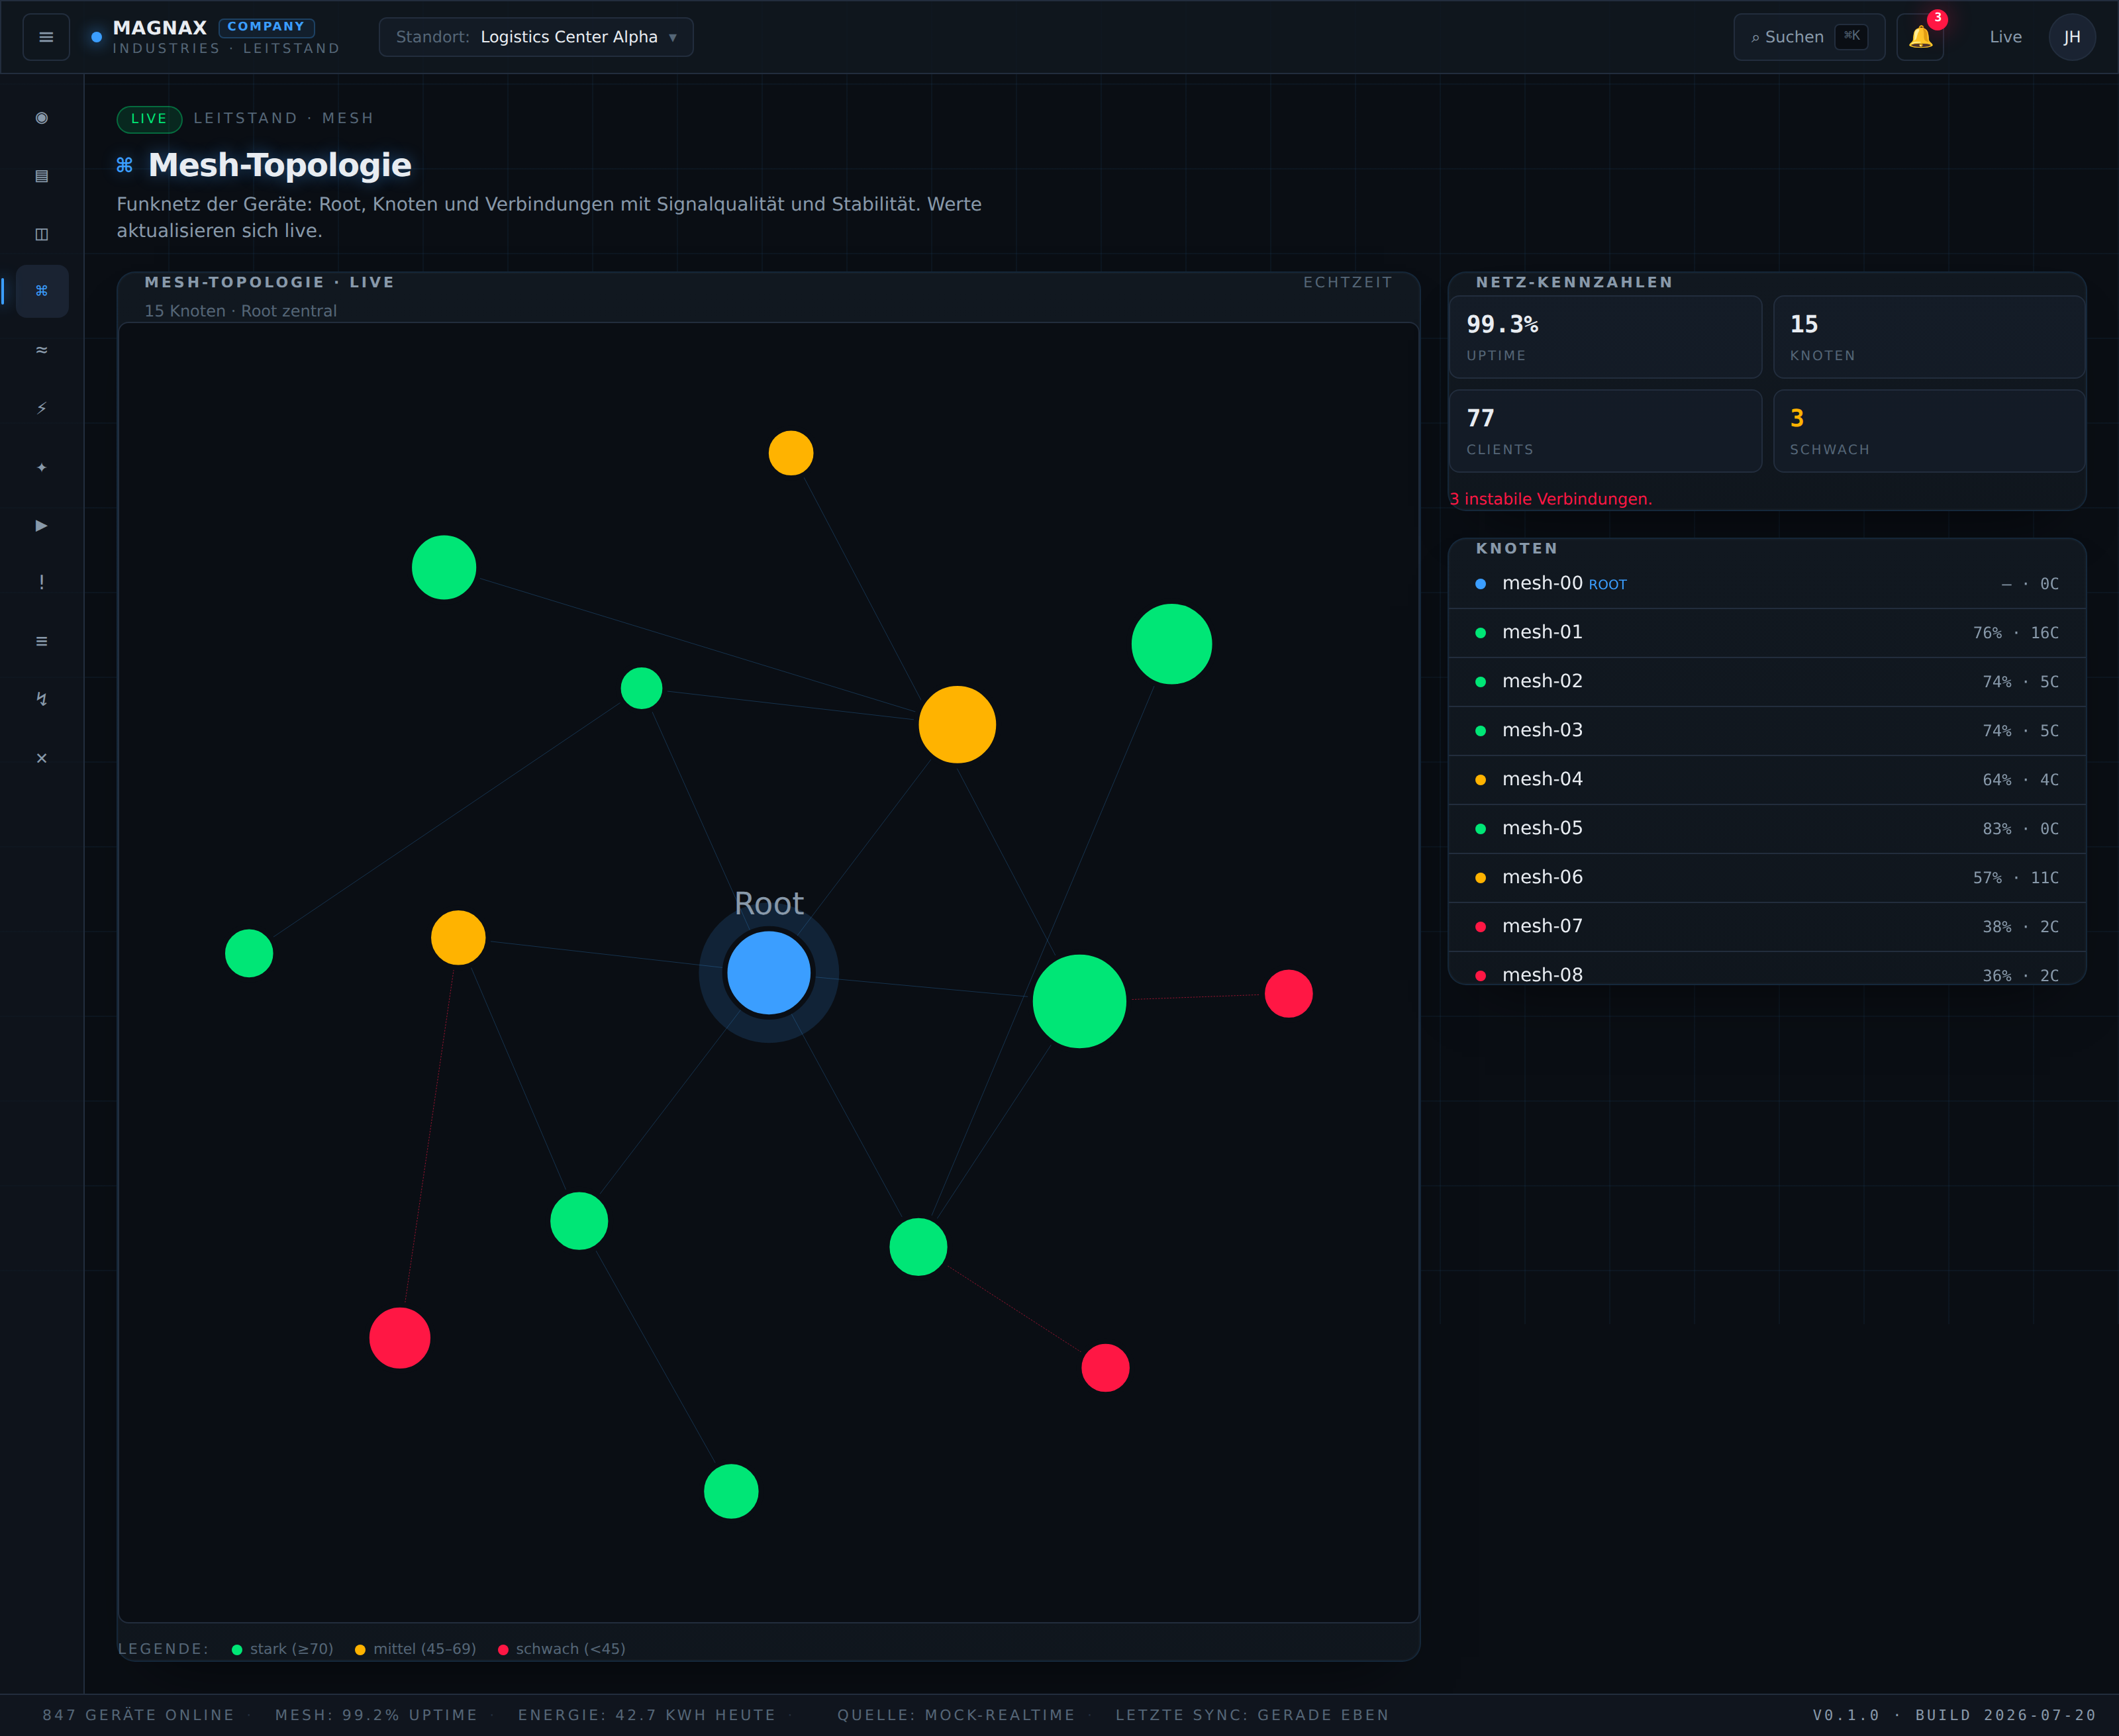
Task: Select the sidebar exclamation alerts icon
Action: click(42, 583)
